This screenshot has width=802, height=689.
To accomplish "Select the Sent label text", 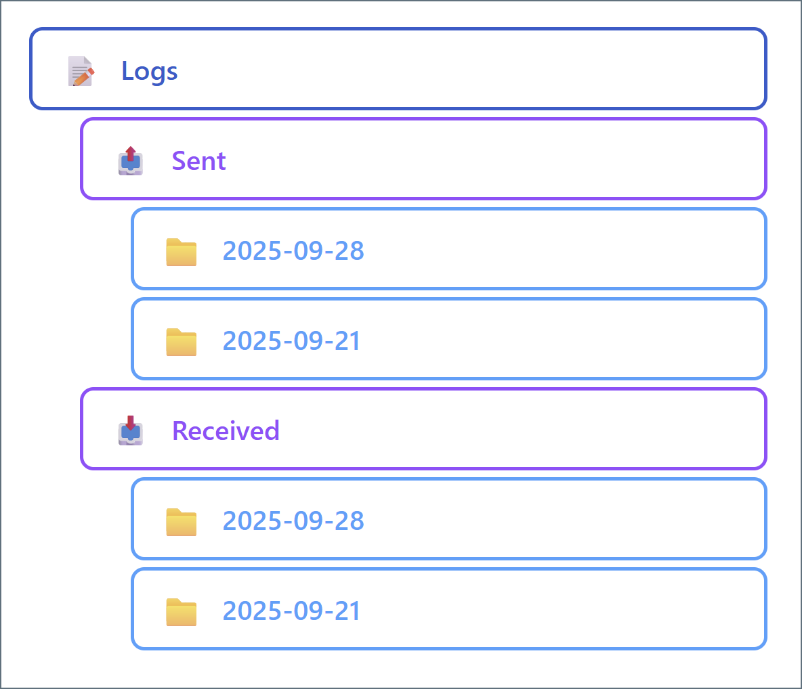I will pyautogui.click(x=198, y=161).
